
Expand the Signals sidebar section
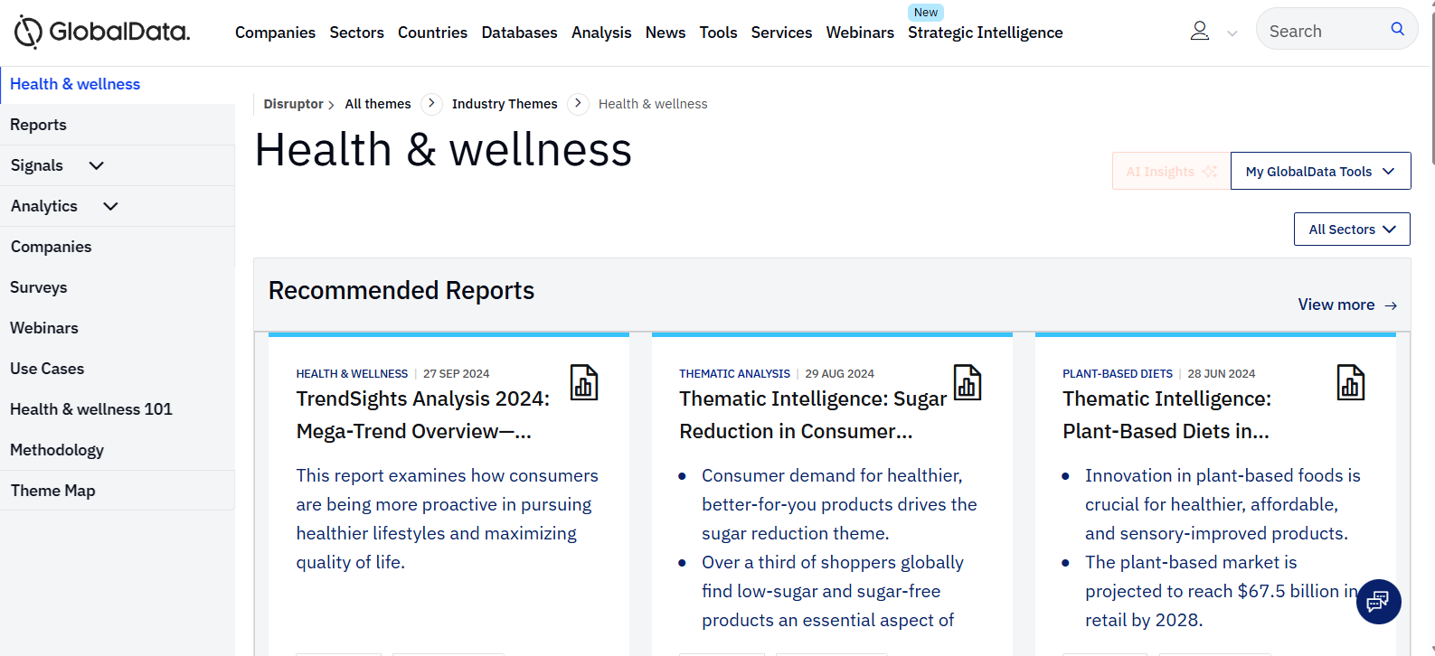click(97, 165)
